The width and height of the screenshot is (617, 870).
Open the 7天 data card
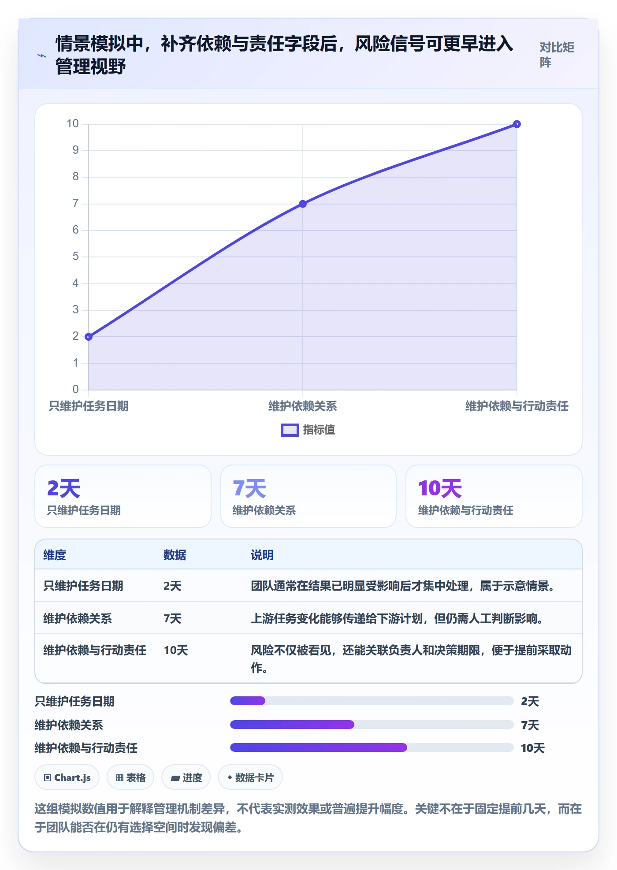[308, 496]
